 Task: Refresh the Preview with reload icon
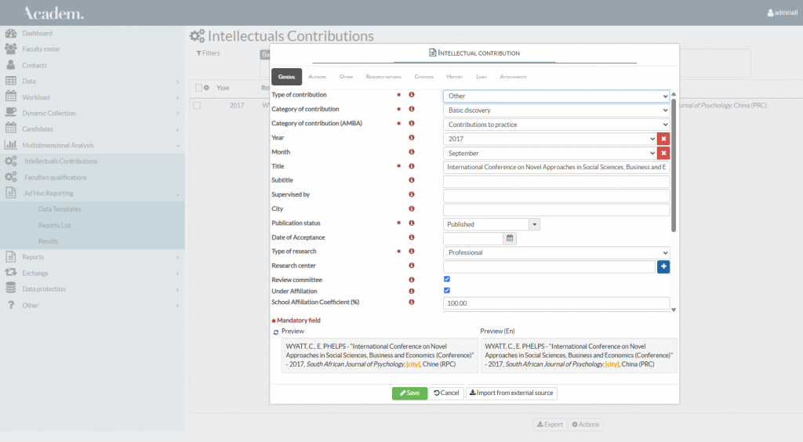(275, 331)
